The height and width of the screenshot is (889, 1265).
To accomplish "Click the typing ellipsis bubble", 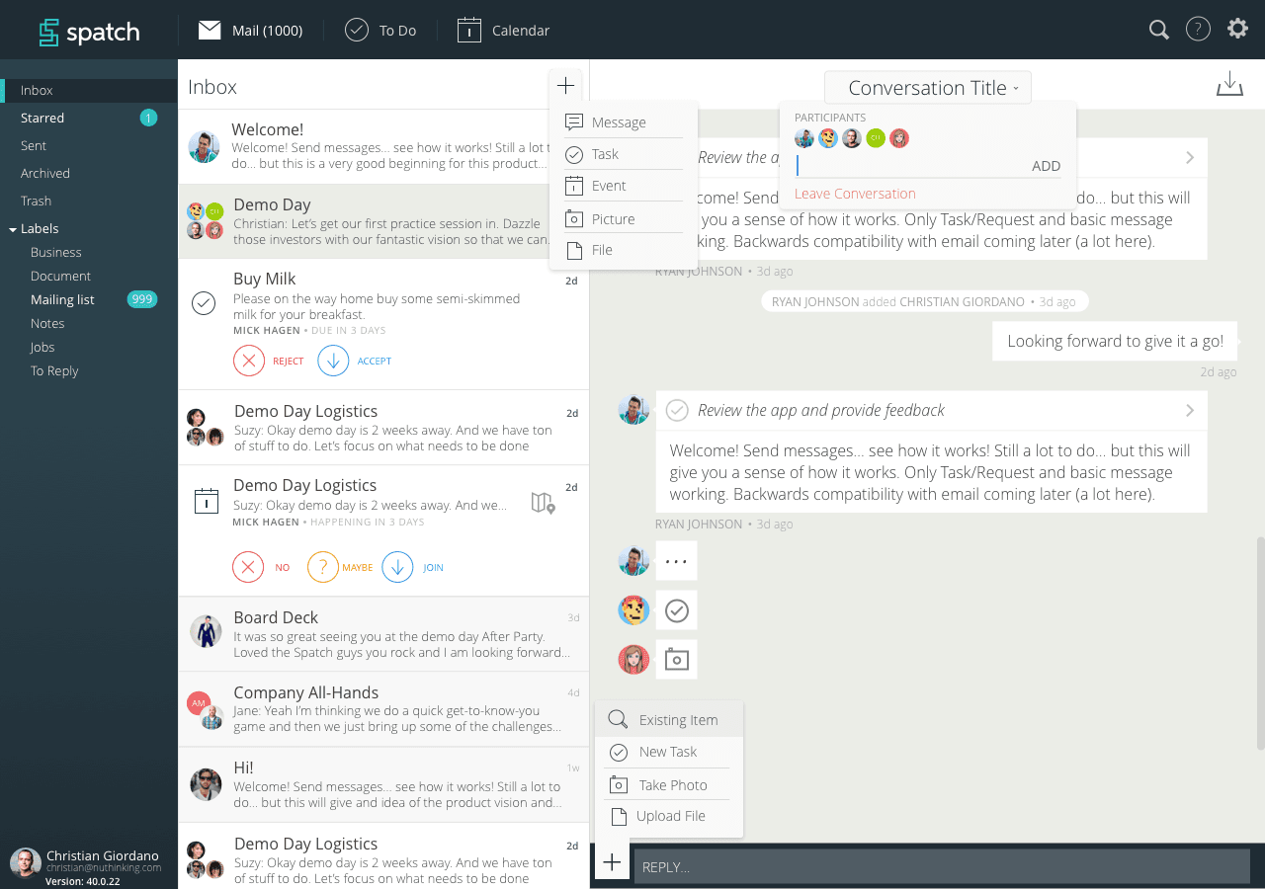I will click(x=676, y=561).
